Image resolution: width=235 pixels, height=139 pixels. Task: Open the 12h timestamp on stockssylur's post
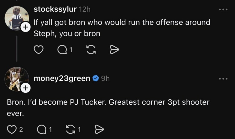click(85, 9)
